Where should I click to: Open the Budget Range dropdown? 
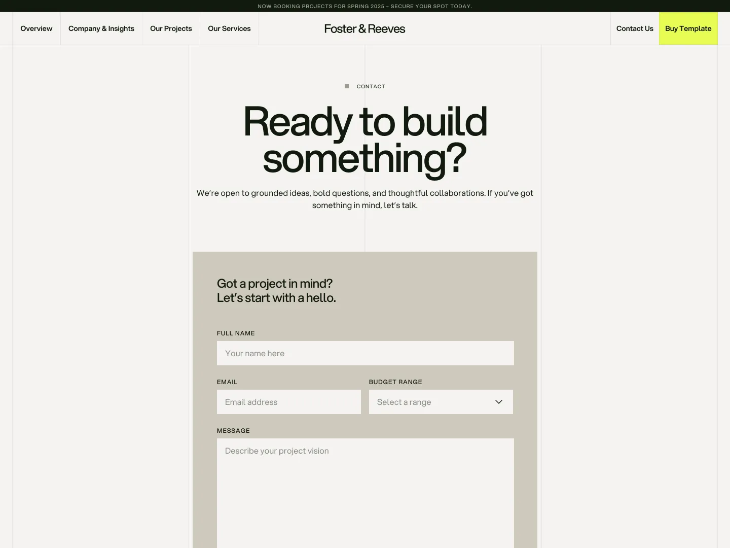point(441,402)
